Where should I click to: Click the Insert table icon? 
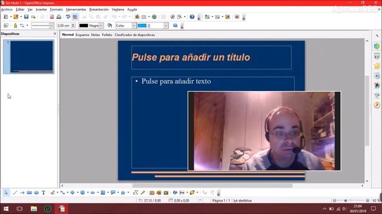pyautogui.click(x=144, y=17)
